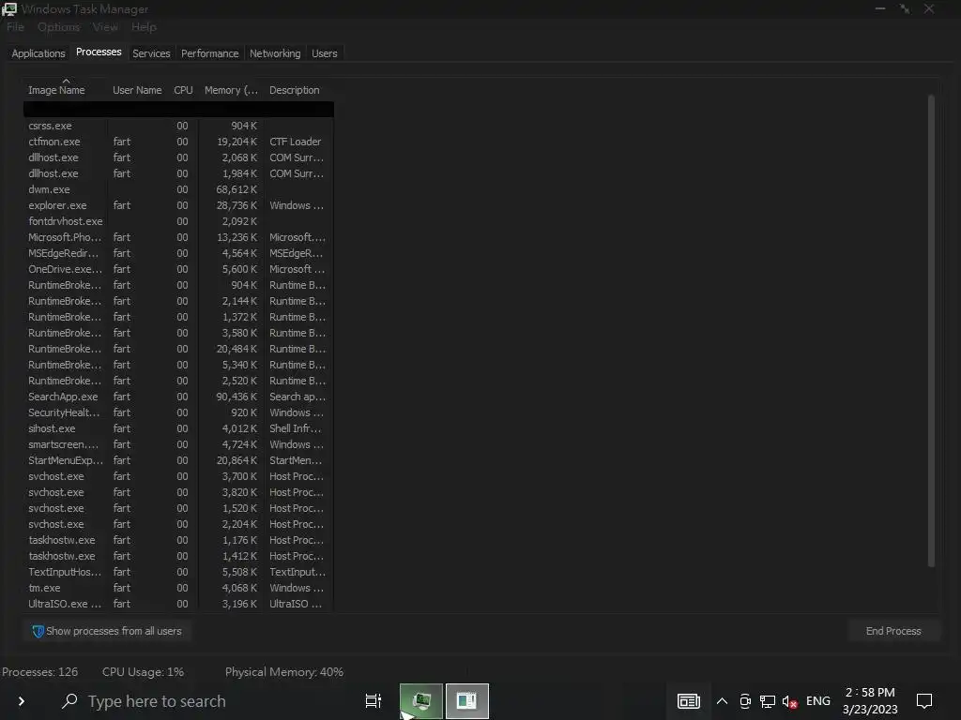Expand the hidden system tray icons
Viewport: 961px width, 720px height.
[722, 701]
